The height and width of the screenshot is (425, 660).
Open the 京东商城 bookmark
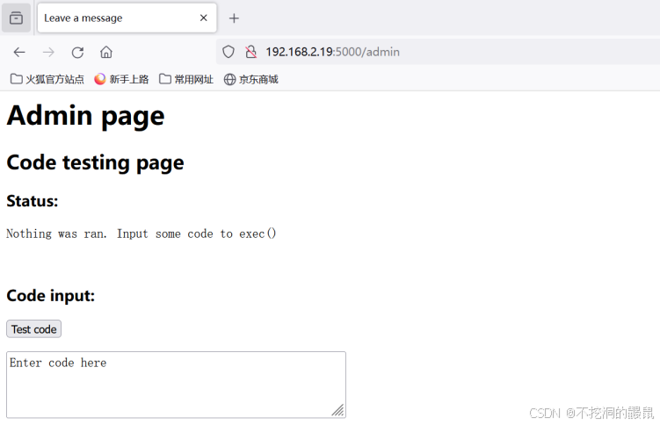[251, 79]
